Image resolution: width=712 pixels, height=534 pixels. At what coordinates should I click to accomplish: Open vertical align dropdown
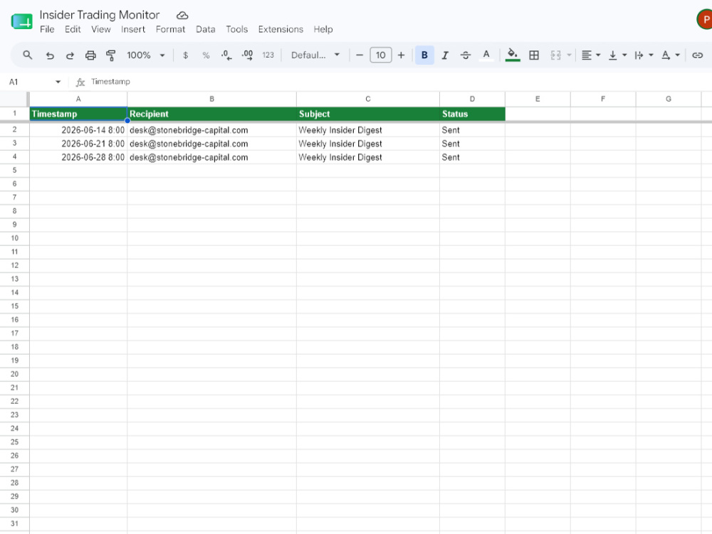click(x=617, y=55)
